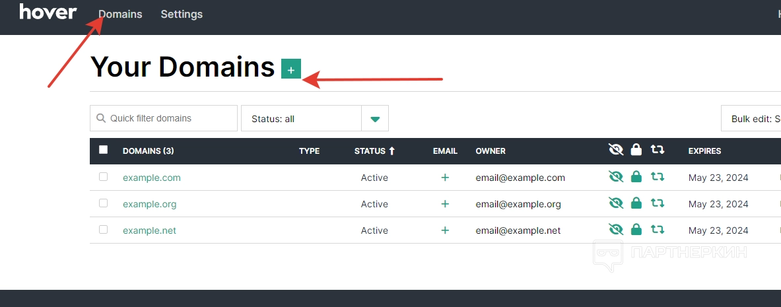Click the lock icon for example.org
Viewport: 781px width, 307px height.
click(636, 203)
